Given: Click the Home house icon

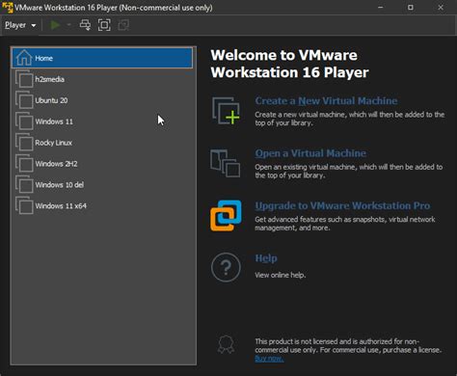Looking at the screenshot, I should coord(24,58).
